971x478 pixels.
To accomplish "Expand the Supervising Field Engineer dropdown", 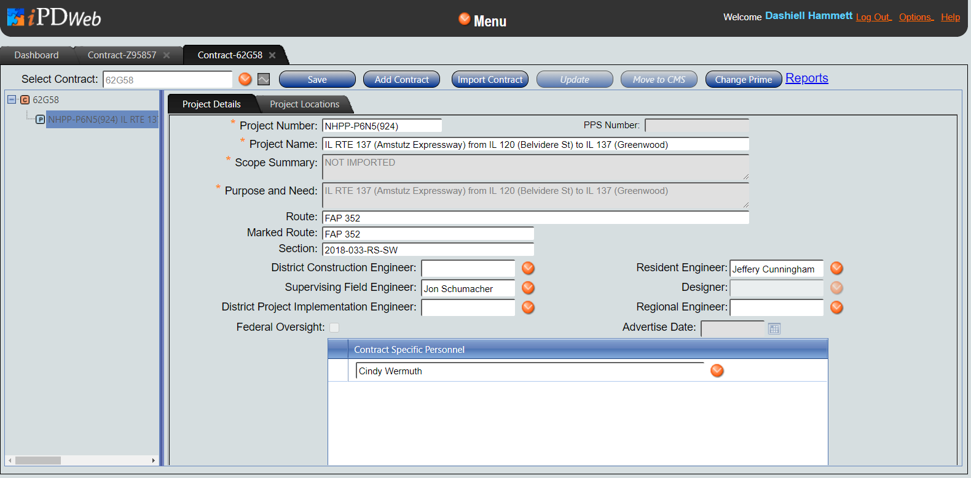I will point(528,288).
